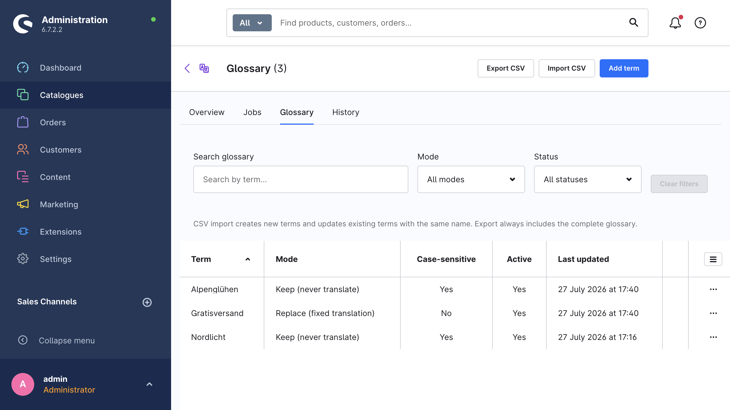The width and height of the screenshot is (730, 410).
Task: Expand the admin user menu chevron
Action: pyautogui.click(x=149, y=384)
